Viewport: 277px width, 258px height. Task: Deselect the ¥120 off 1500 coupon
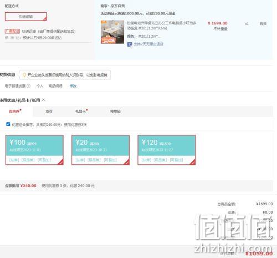tap(167, 150)
